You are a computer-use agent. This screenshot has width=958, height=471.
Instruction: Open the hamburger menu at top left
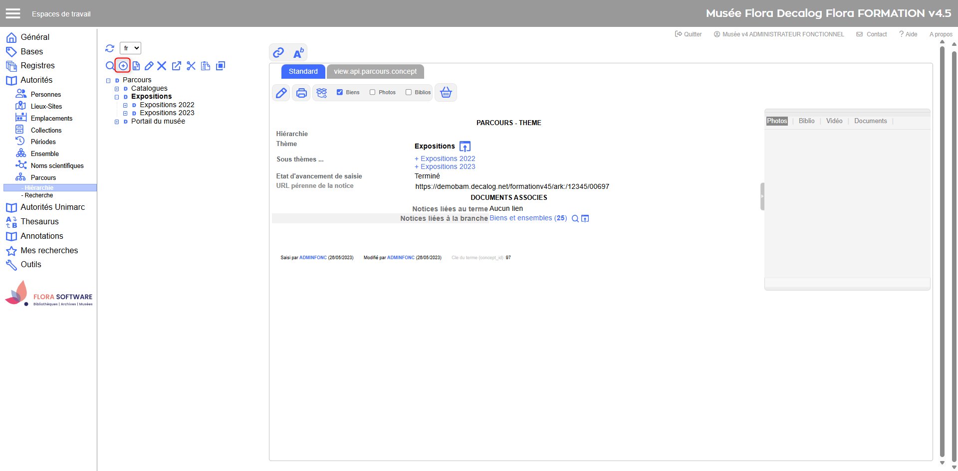tap(13, 13)
